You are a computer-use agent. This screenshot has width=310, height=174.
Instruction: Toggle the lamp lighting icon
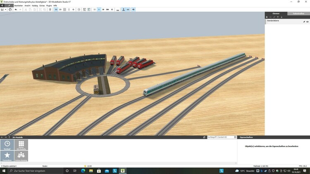point(69,10)
